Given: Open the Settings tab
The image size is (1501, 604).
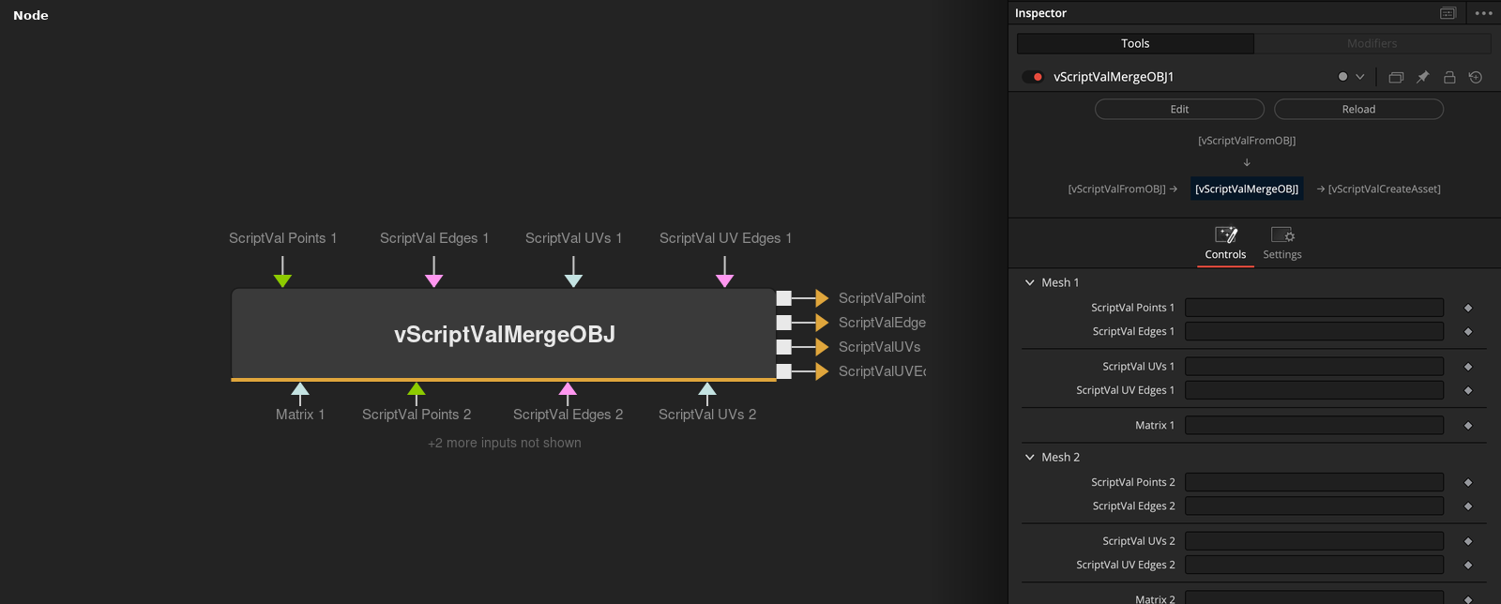Looking at the screenshot, I should click(1282, 244).
